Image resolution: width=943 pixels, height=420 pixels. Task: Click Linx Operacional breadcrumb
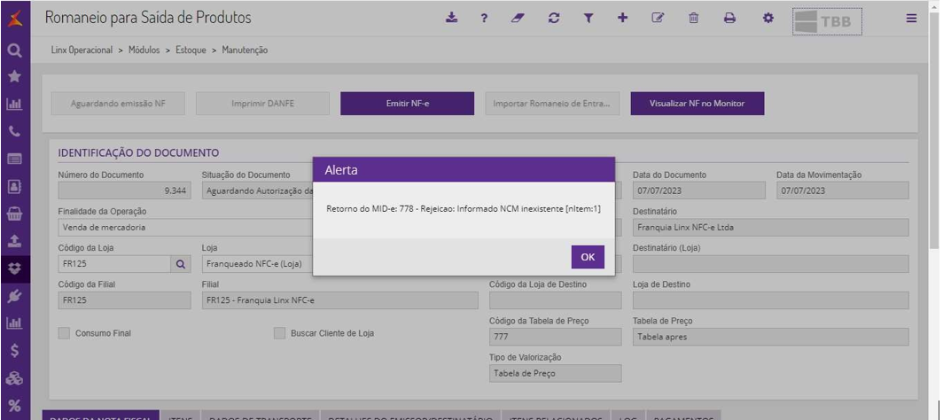coord(82,51)
